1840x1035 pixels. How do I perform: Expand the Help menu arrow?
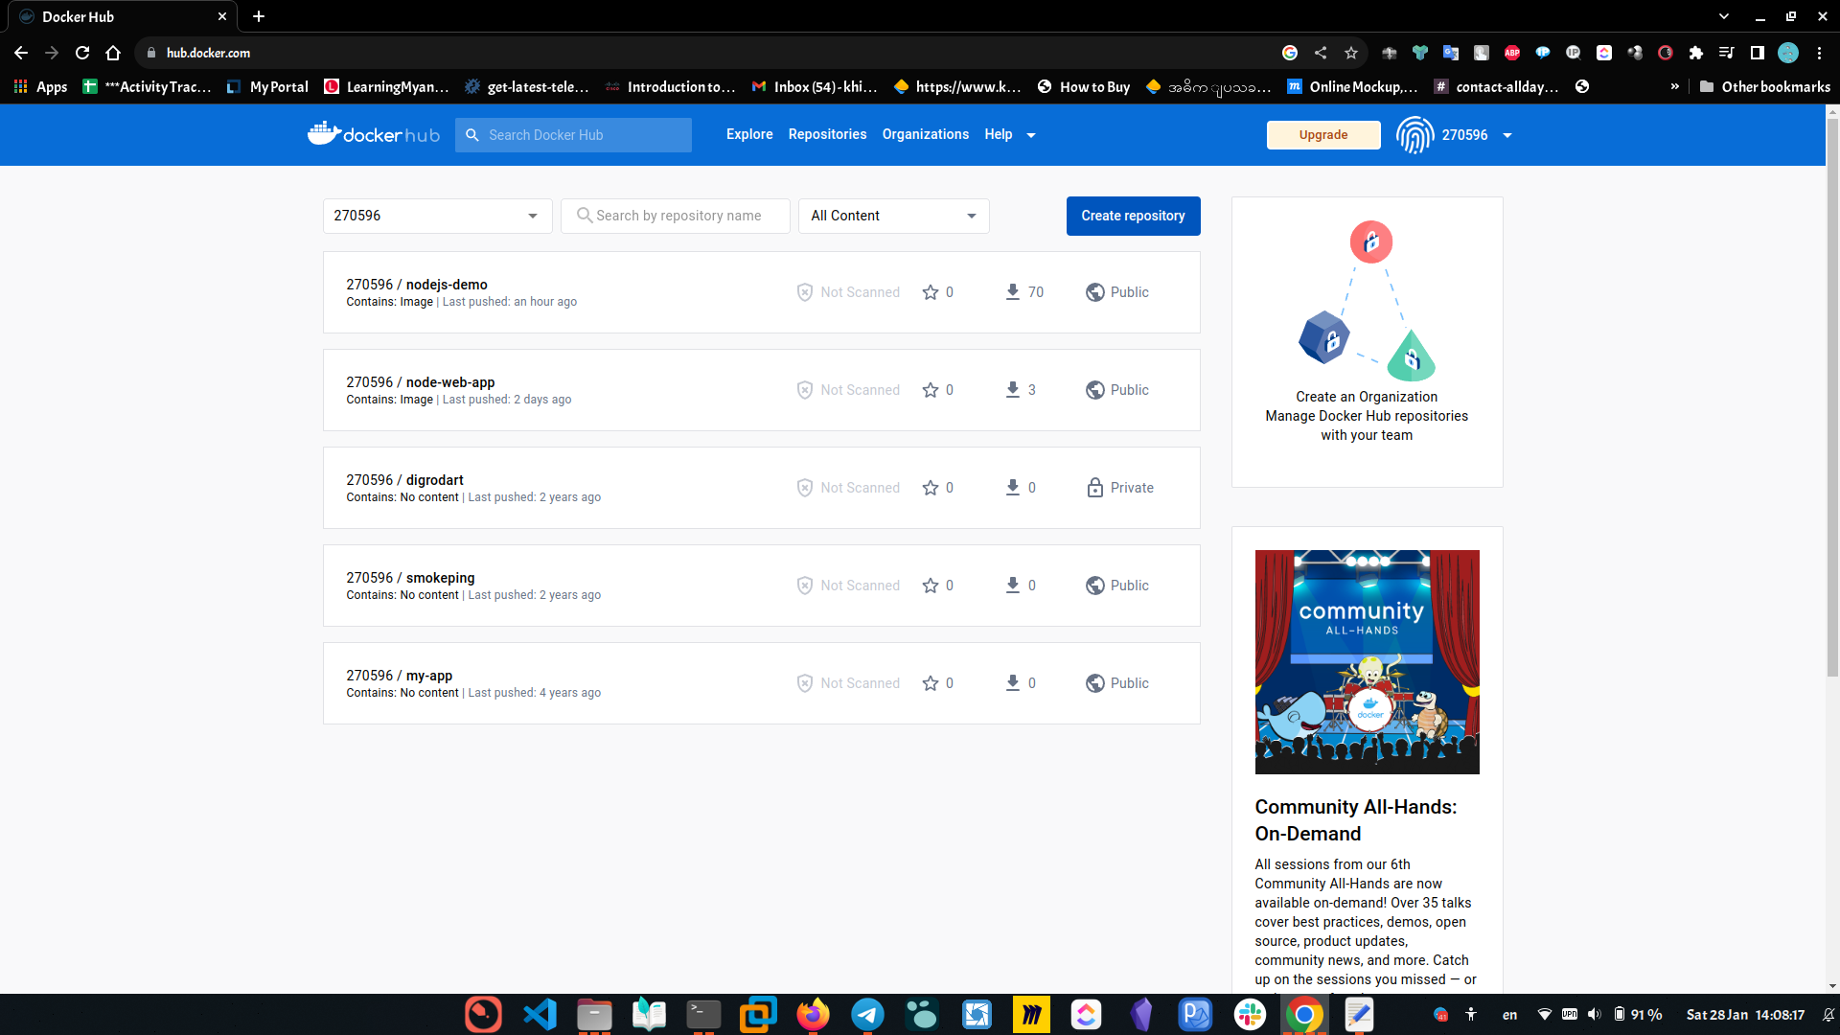1031,135
